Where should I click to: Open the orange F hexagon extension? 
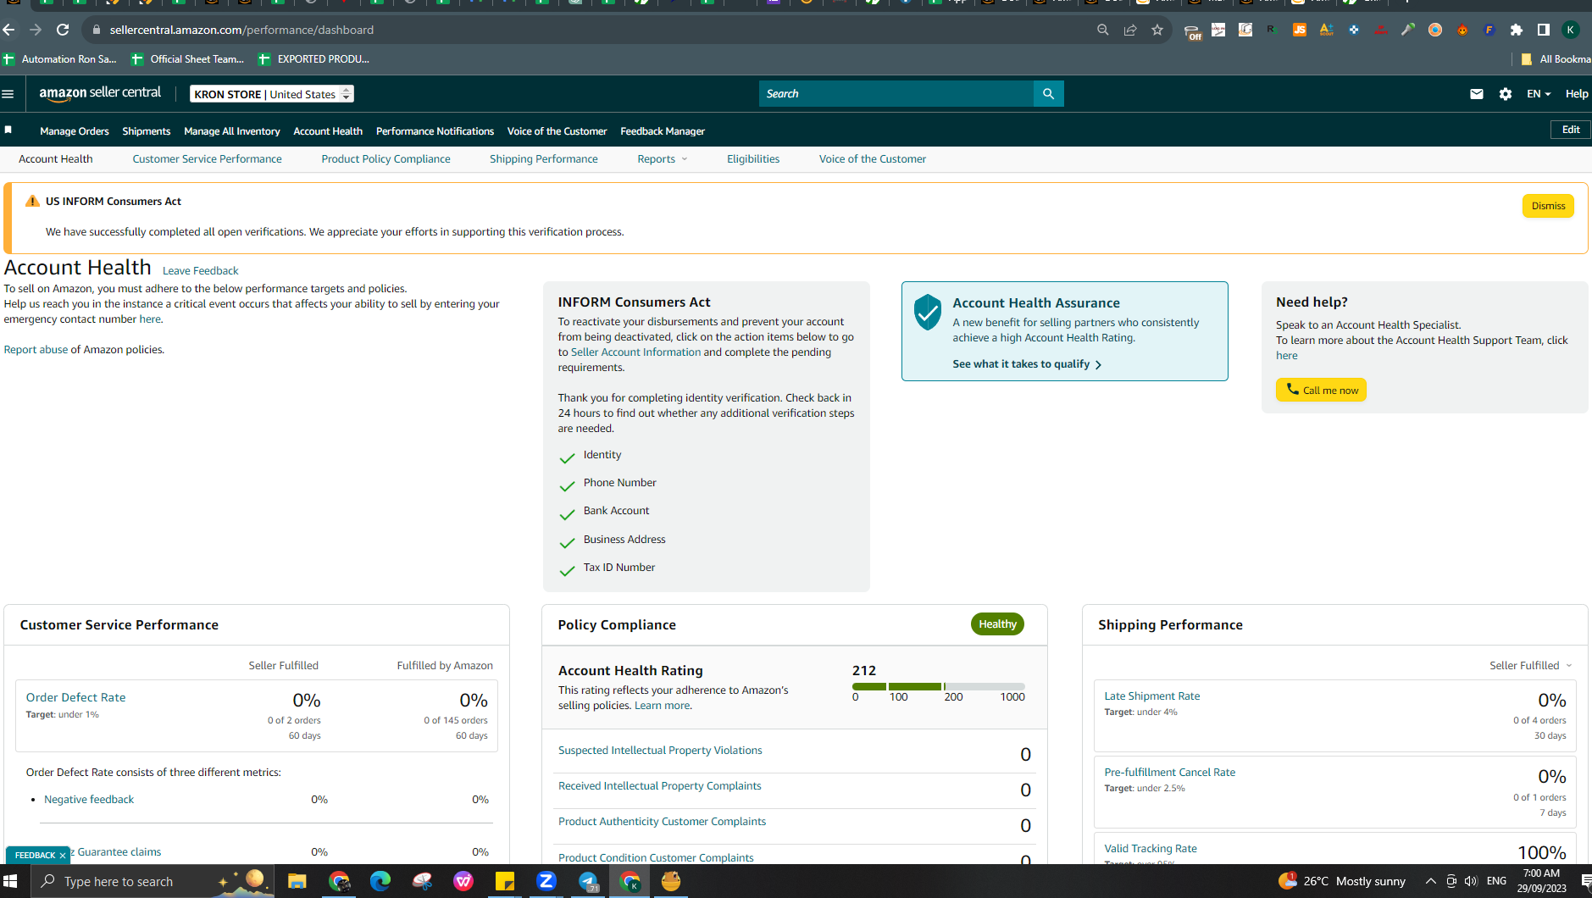pos(1489,30)
